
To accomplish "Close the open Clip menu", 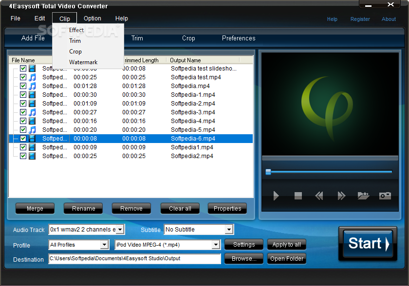I will click(64, 18).
